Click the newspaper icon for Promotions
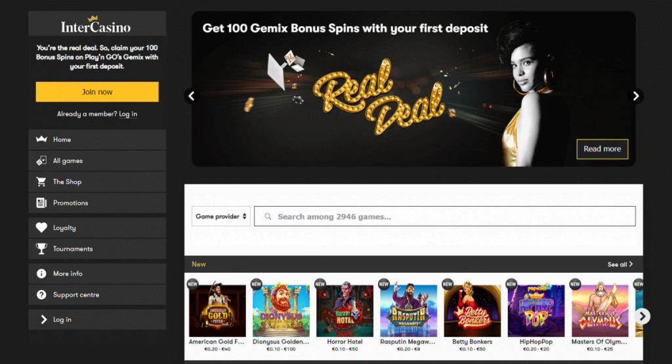 41,203
